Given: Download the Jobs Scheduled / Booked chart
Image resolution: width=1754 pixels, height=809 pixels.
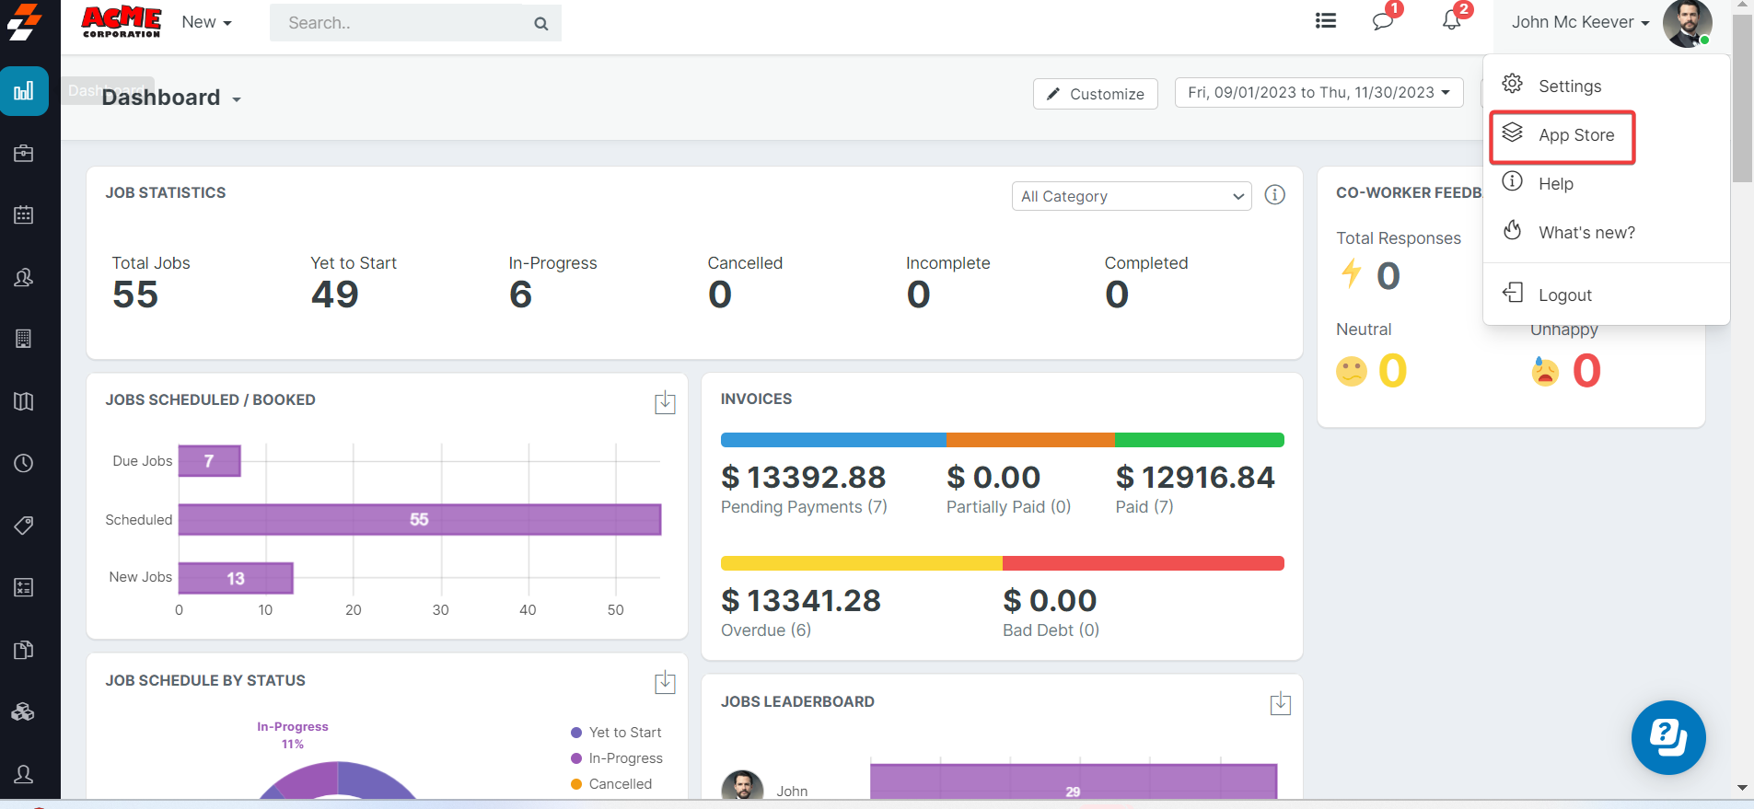Looking at the screenshot, I should (665, 403).
